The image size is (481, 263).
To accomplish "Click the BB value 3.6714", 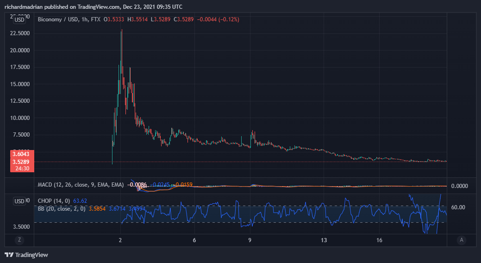I will [x=117, y=209].
